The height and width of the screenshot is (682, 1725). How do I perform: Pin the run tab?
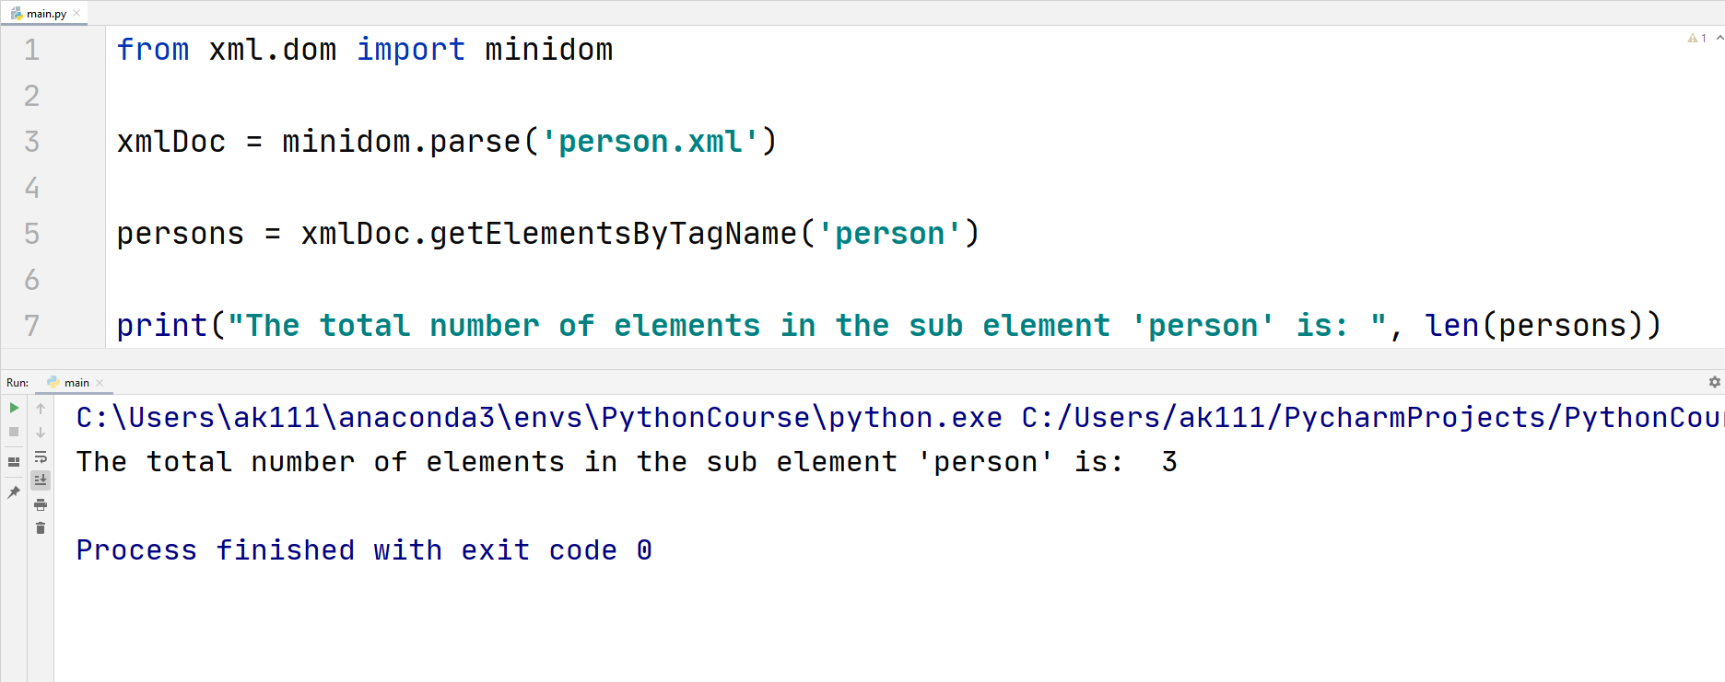pos(13,492)
